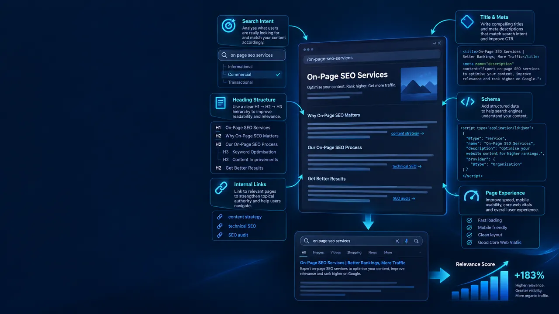Click the 'Our On-Page SEO Process' page heading
559x314 pixels.
[335, 147]
